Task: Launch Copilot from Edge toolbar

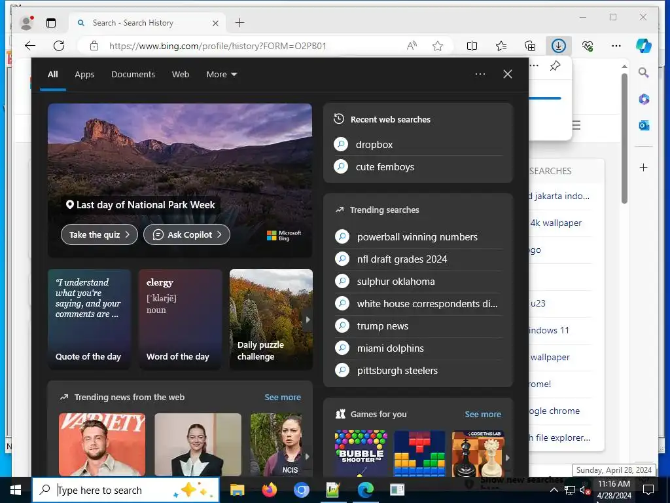Action: pos(644,46)
